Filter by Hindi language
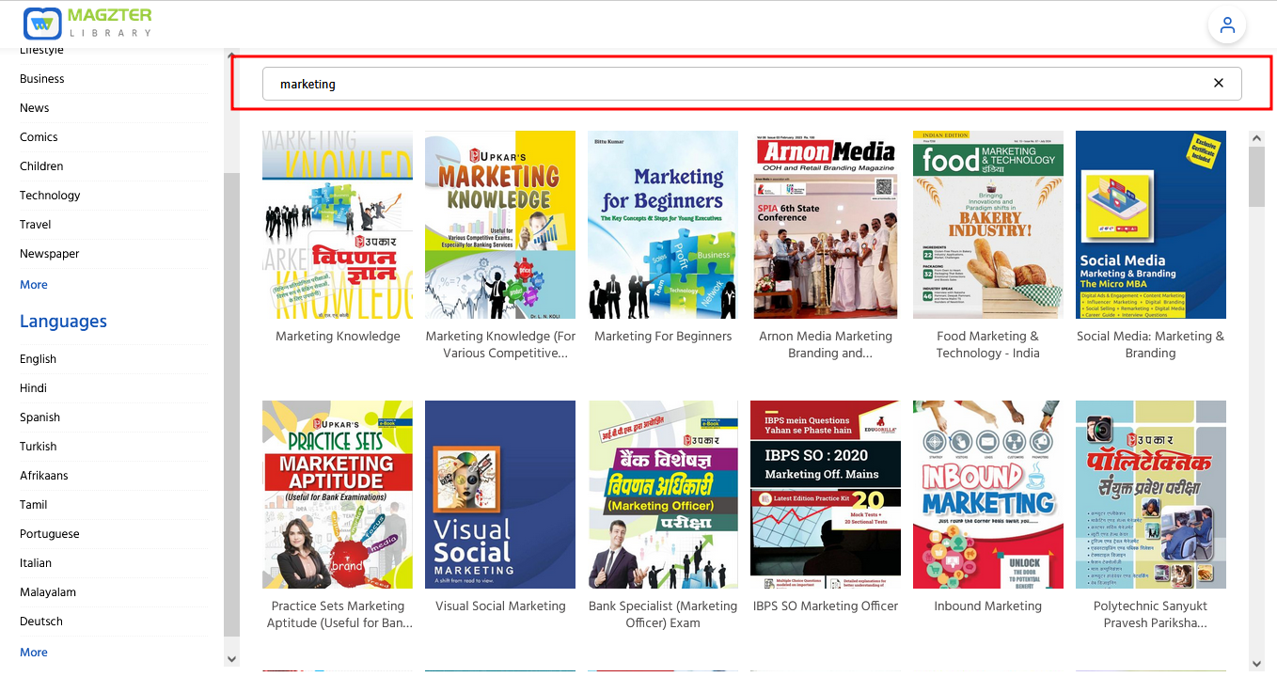Image resolution: width=1277 pixels, height=677 pixels. [x=33, y=388]
